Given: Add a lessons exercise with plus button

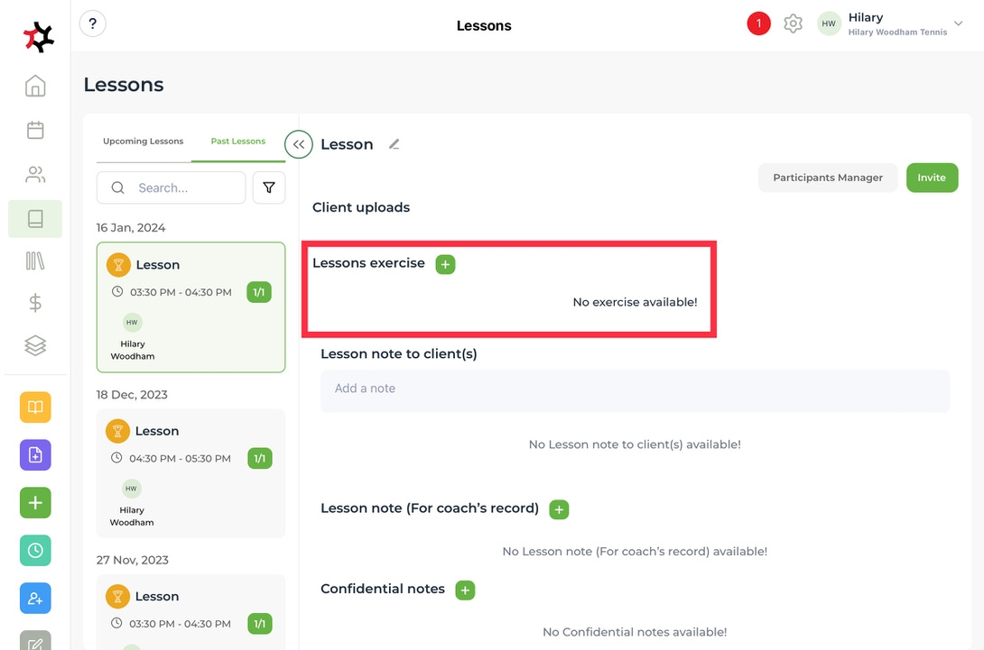Looking at the screenshot, I should click(x=445, y=264).
